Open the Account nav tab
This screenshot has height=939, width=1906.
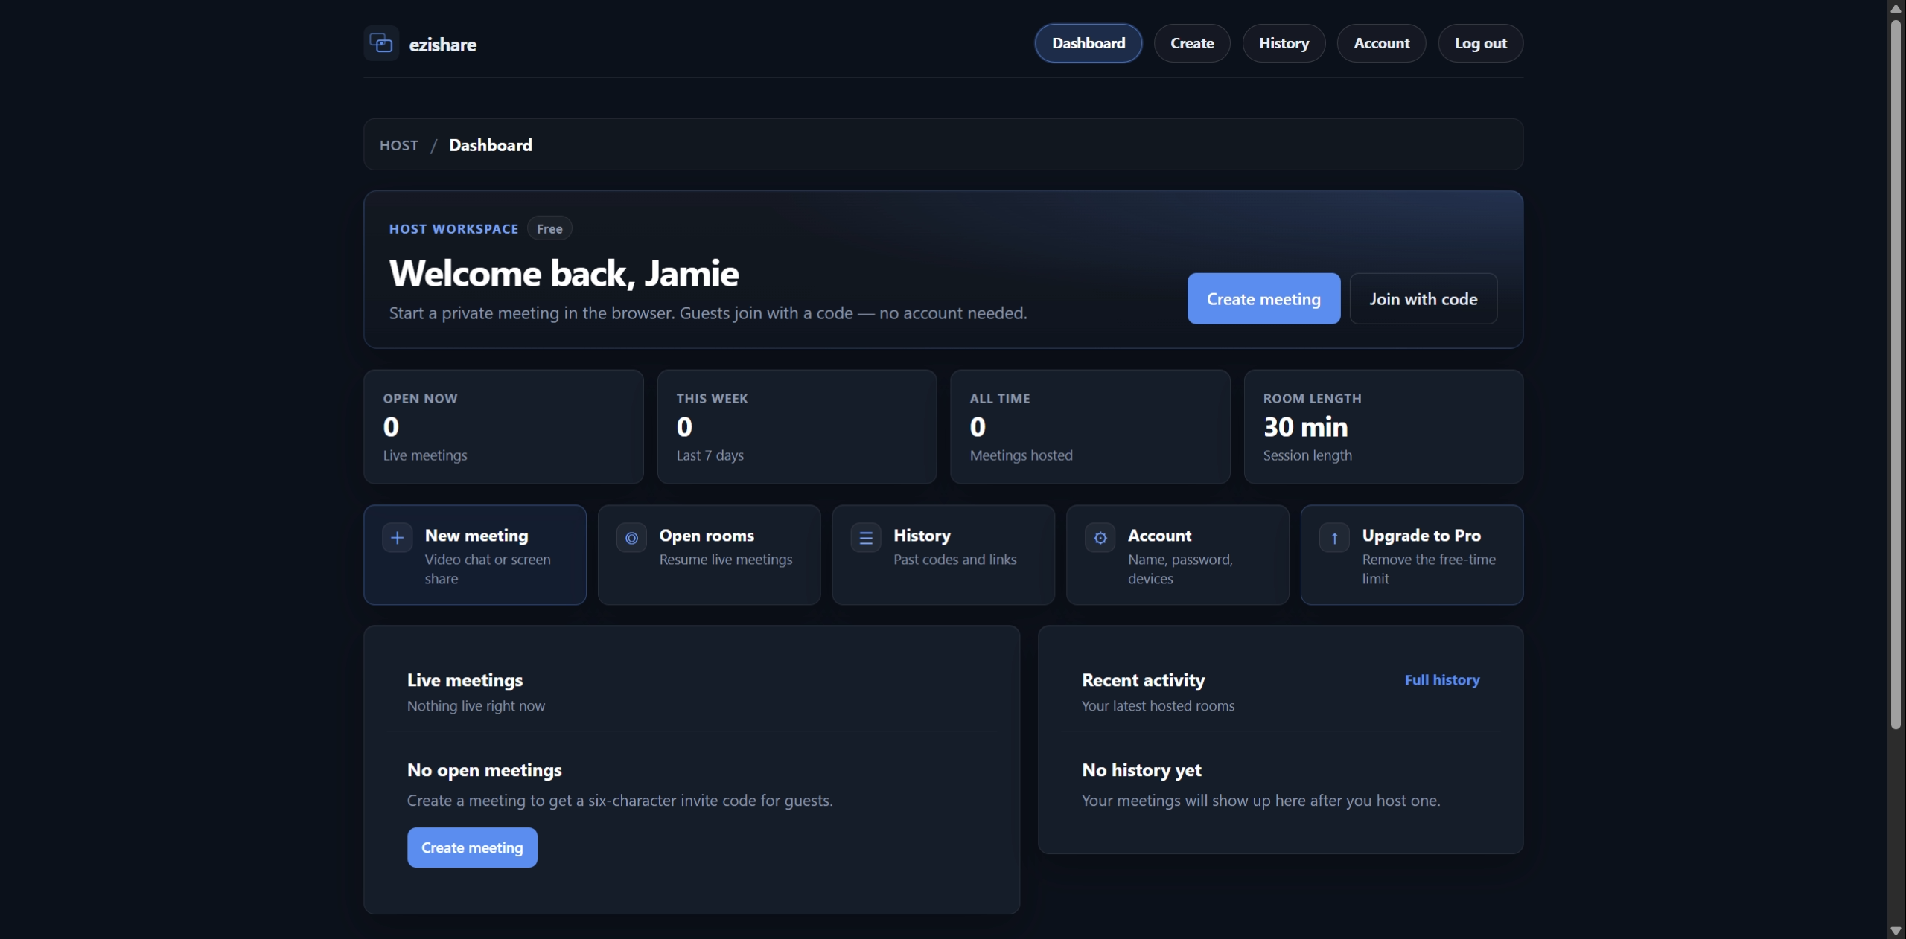click(1382, 43)
